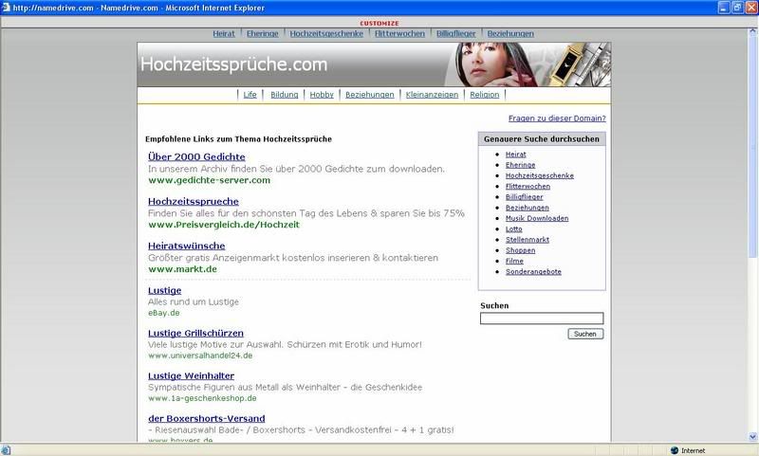Click the status bar page icon
The image size is (759, 456).
coord(6,450)
